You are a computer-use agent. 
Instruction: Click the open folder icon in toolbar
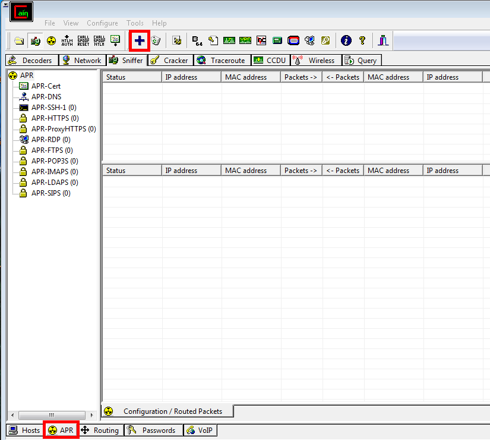[x=19, y=40]
